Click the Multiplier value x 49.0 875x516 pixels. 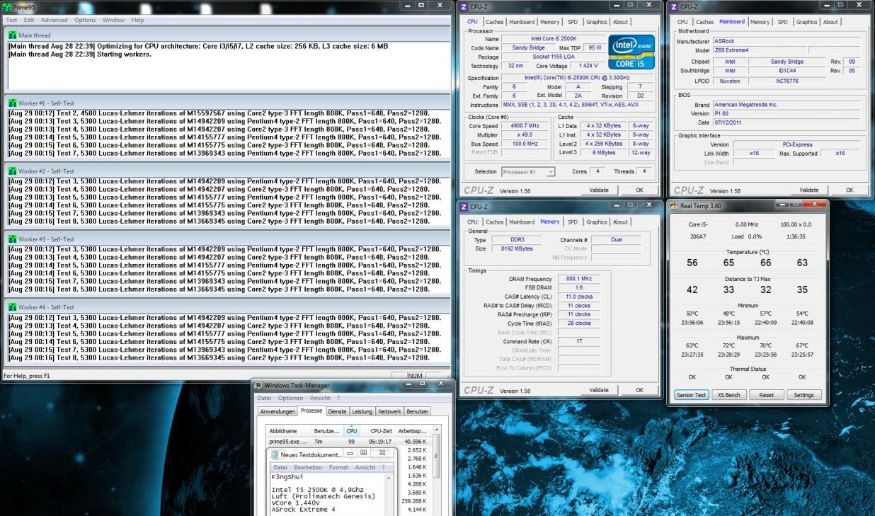pos(526,134)
